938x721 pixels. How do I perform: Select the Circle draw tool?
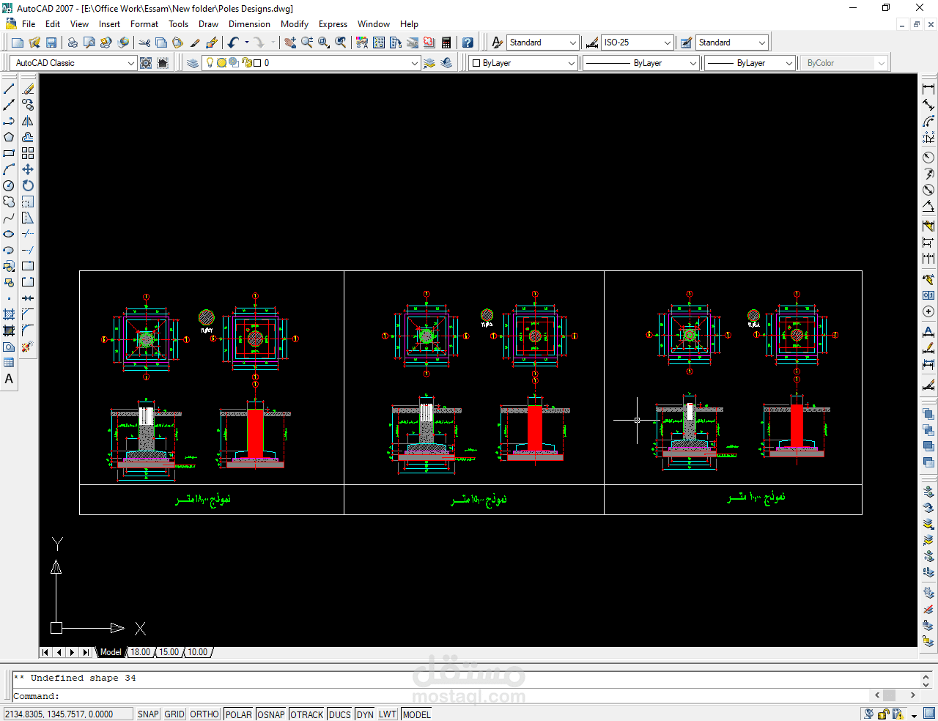tap(9, 185)
